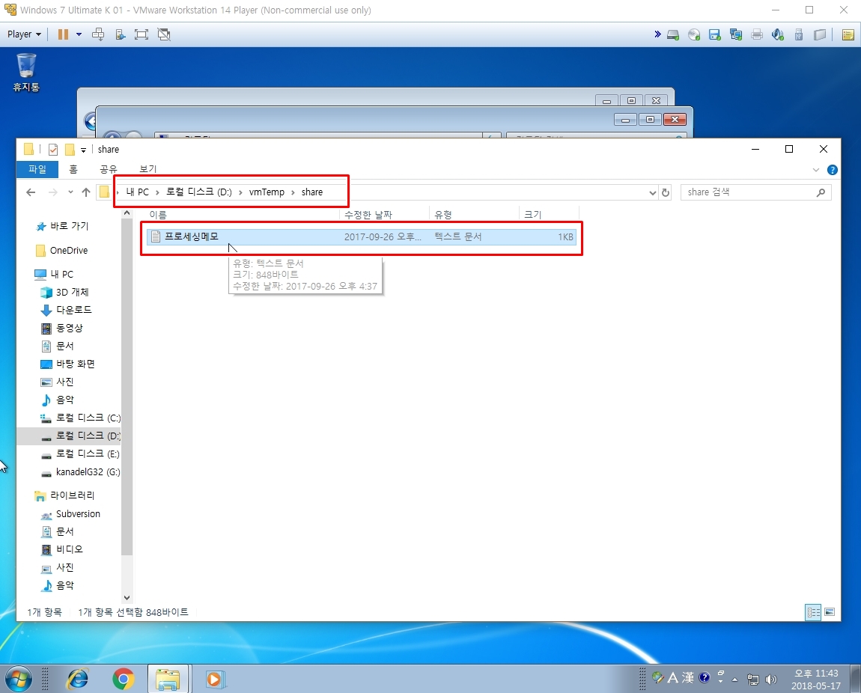
Task: Select OneDrive in the navigation pane
Action: [69, 250]
